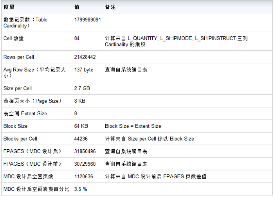The image size is (274, 197).
Task: Select the Size per Cell label
Action: coord(18,88)
